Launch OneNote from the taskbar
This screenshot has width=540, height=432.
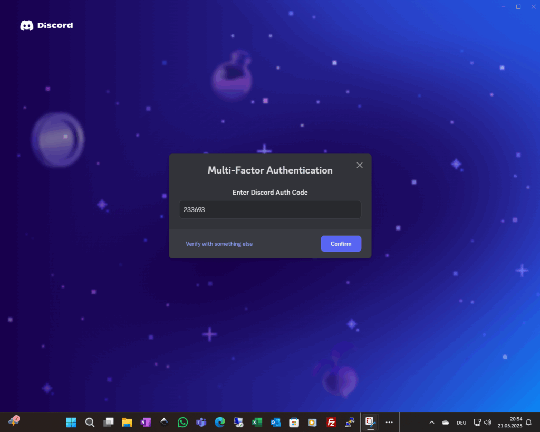(x=146, y=422)
